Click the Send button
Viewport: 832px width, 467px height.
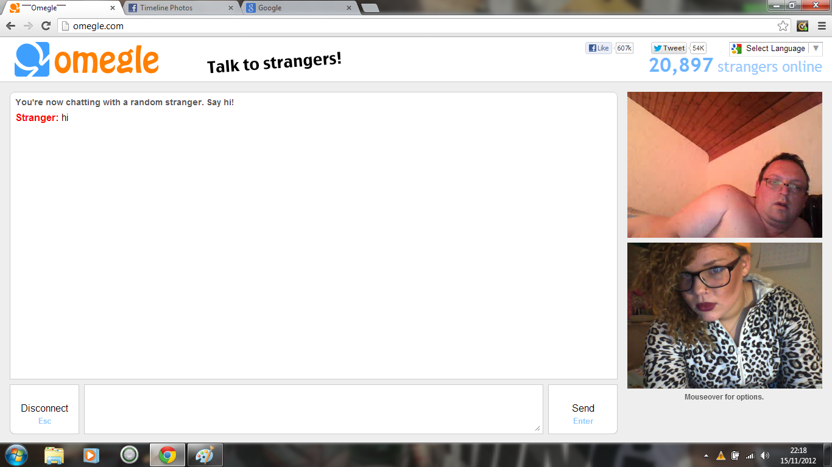pyautogui.click(x=583, y=409)
